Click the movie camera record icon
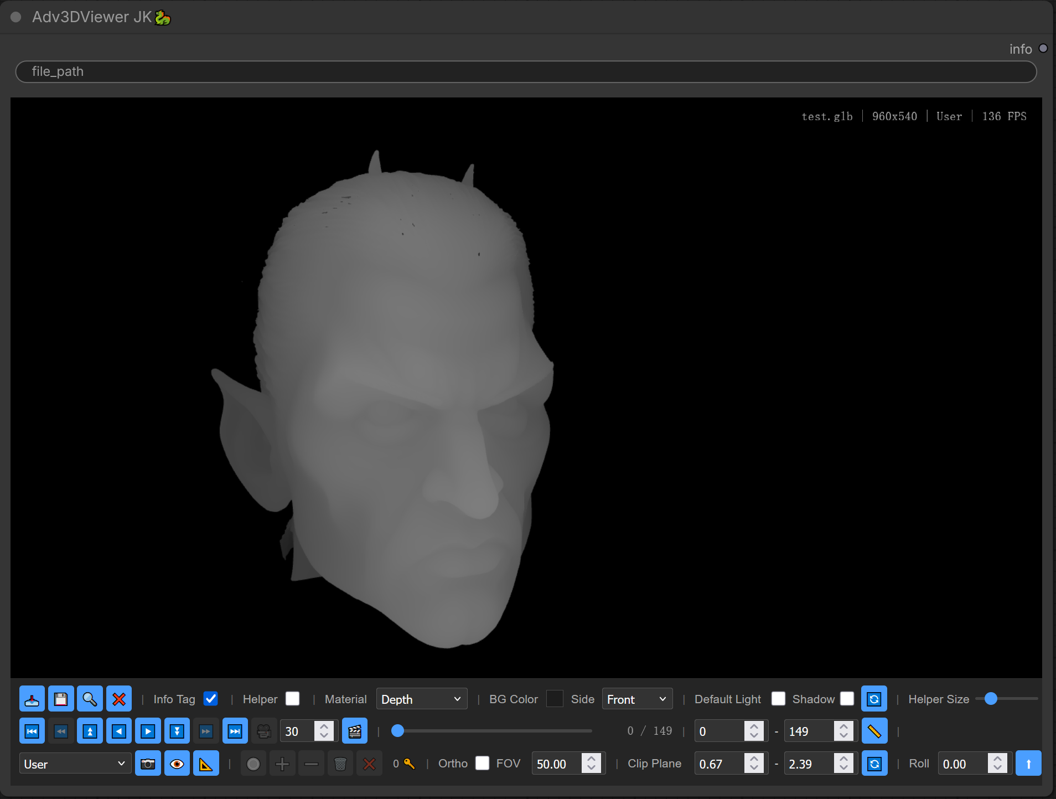This screenshot has height=799, width=1056. coord(264,731)
